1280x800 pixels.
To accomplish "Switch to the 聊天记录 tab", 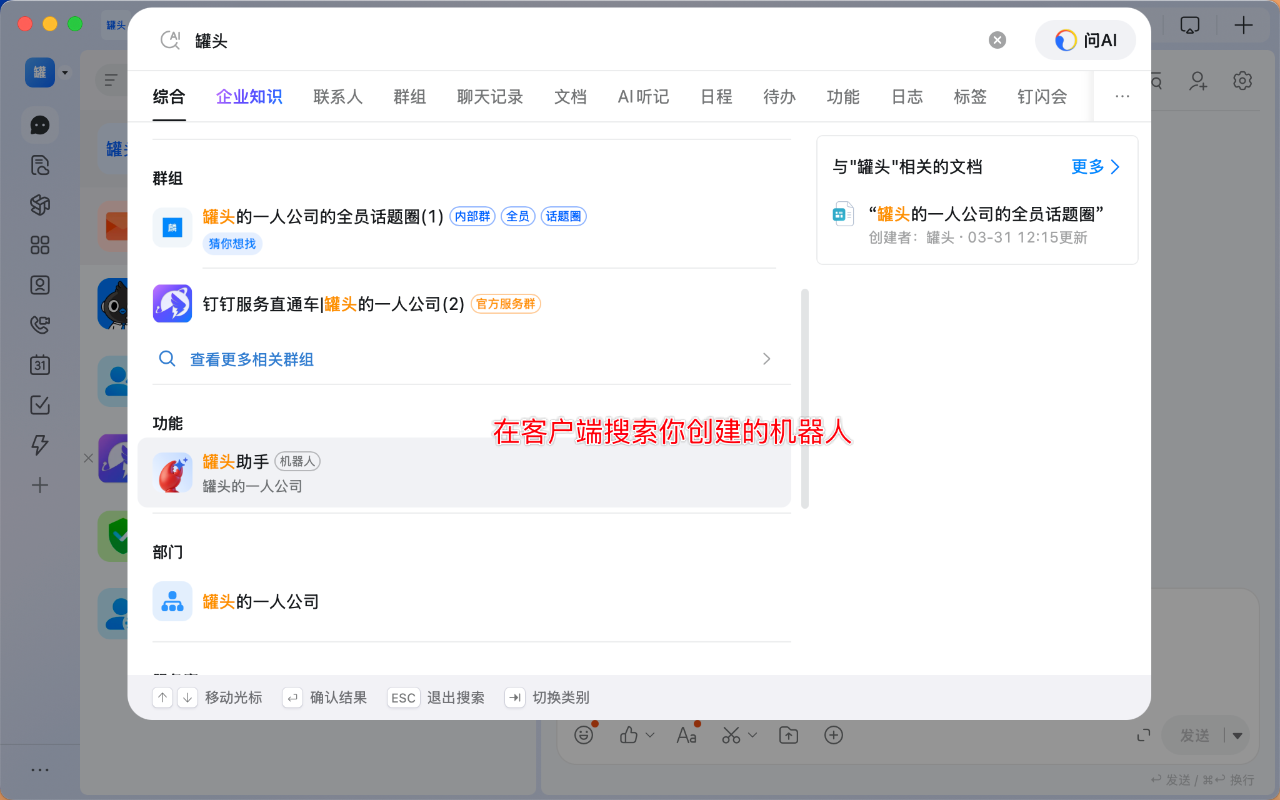I will (x=490, y=97).
